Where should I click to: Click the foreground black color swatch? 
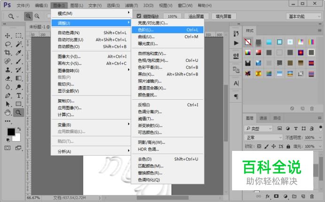[11, 132]
